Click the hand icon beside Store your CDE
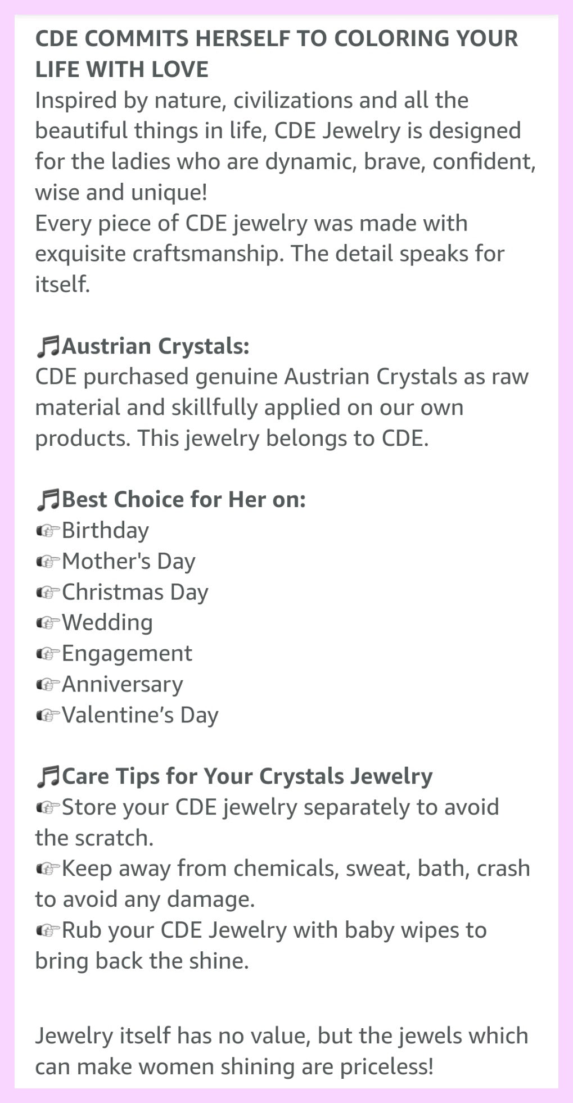 (x=47, y=808)
